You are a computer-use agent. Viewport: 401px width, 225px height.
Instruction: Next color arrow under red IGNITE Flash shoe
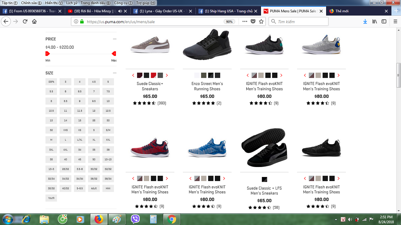167,178
